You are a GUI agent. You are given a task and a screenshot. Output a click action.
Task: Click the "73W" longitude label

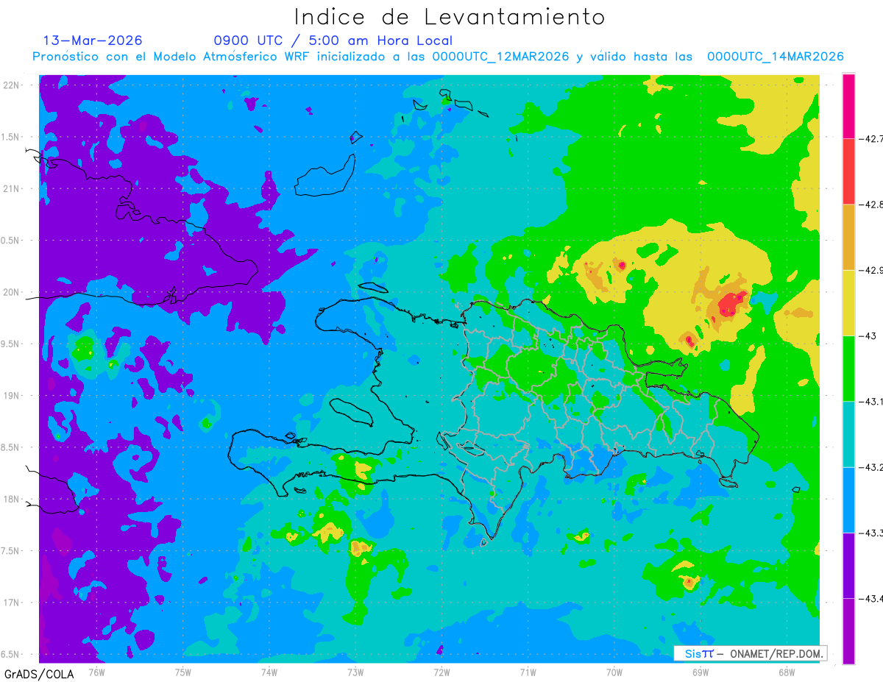pyautogui.click(x=355, y=672)
